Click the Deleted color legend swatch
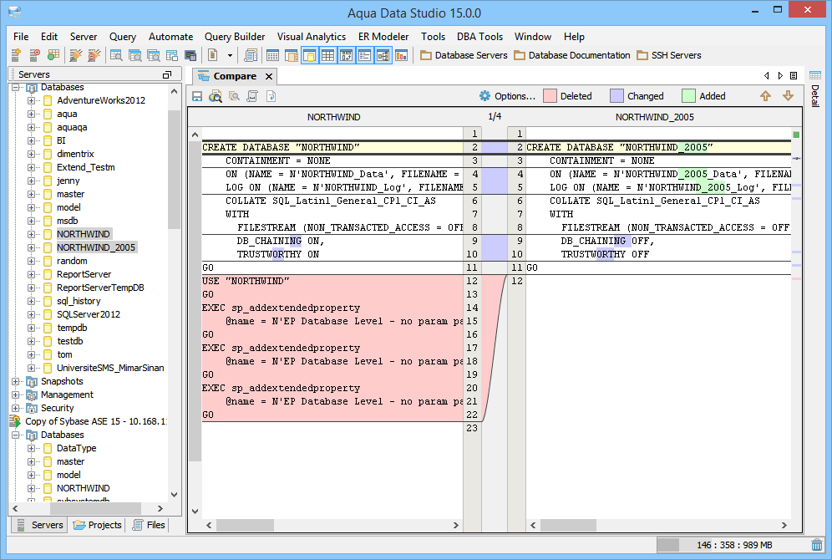The height and width of the screenshot is (560, 832). (550, 96)
